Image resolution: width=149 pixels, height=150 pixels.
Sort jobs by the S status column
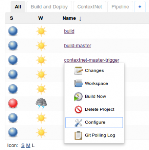[12, 18]
